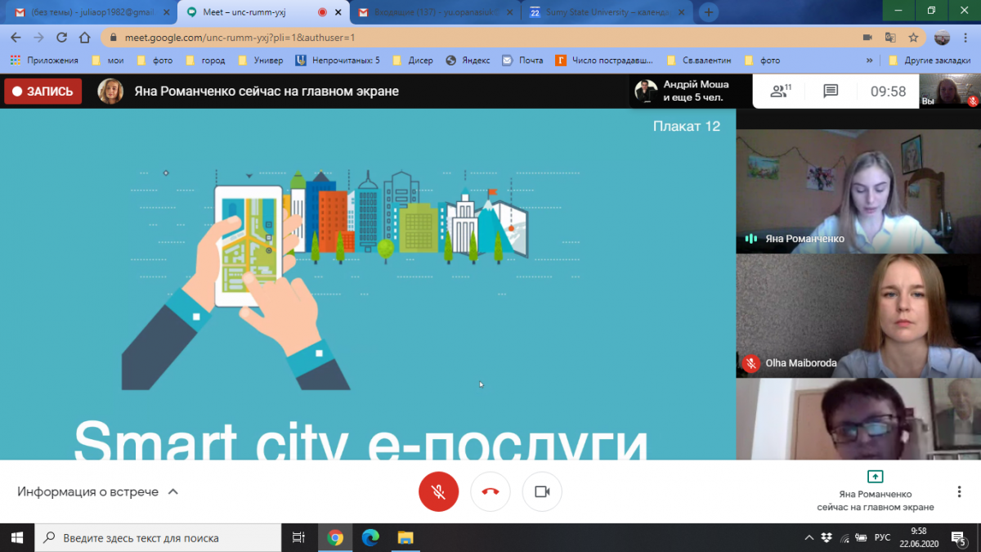The width and height of the screenshot is (981, 552).
Task: Open the meeting chat panel
Action: click(x=831, y=91)
